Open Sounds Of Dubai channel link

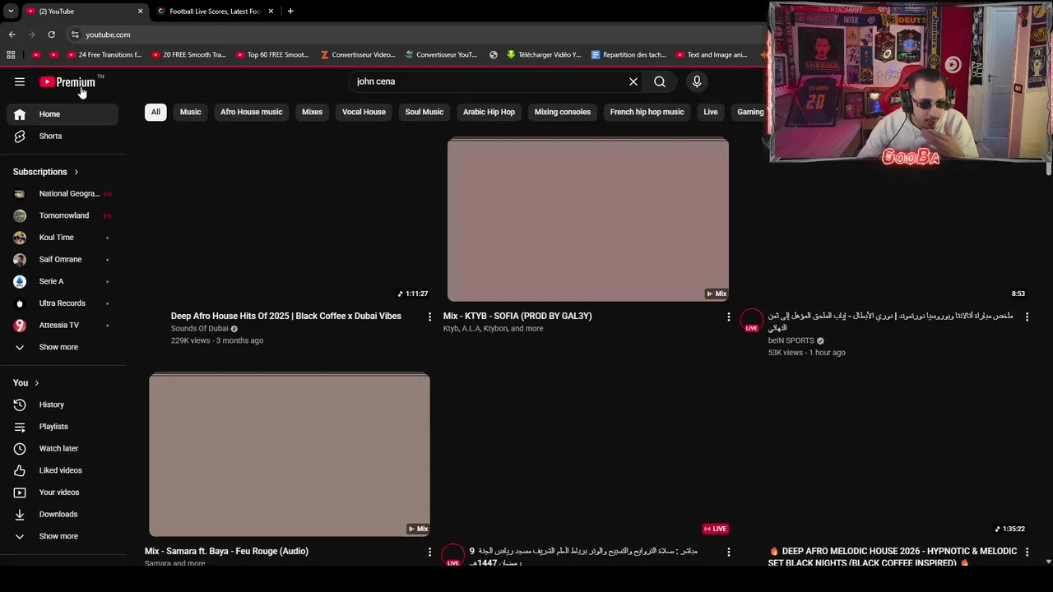pos(199,329)
